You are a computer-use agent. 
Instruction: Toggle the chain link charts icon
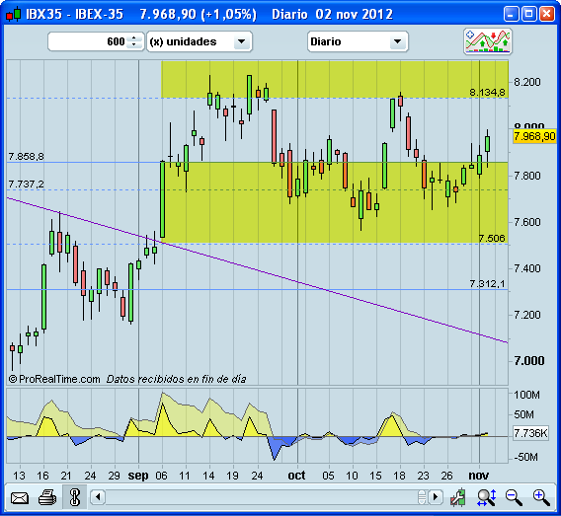tap(75, 497)
